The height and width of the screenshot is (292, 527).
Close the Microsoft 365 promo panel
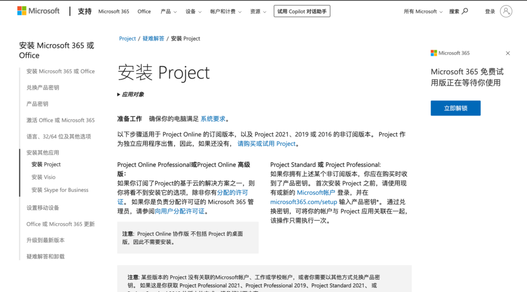click(x=508, y=53)
